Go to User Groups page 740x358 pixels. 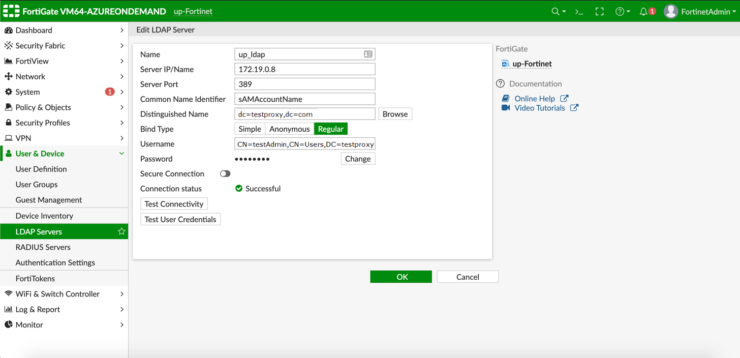[37, 185]
